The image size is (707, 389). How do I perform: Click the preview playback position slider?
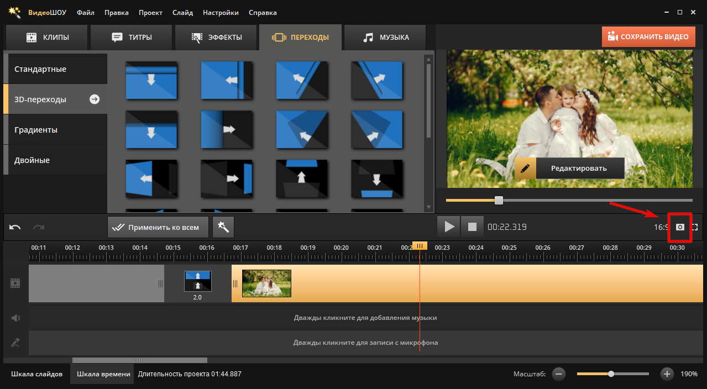click(x=499, y=201)
